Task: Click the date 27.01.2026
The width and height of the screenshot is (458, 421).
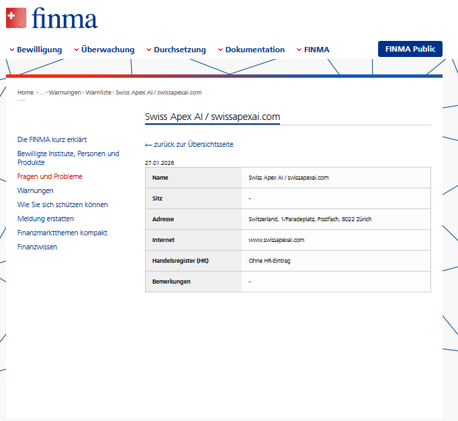Action: 159,163
